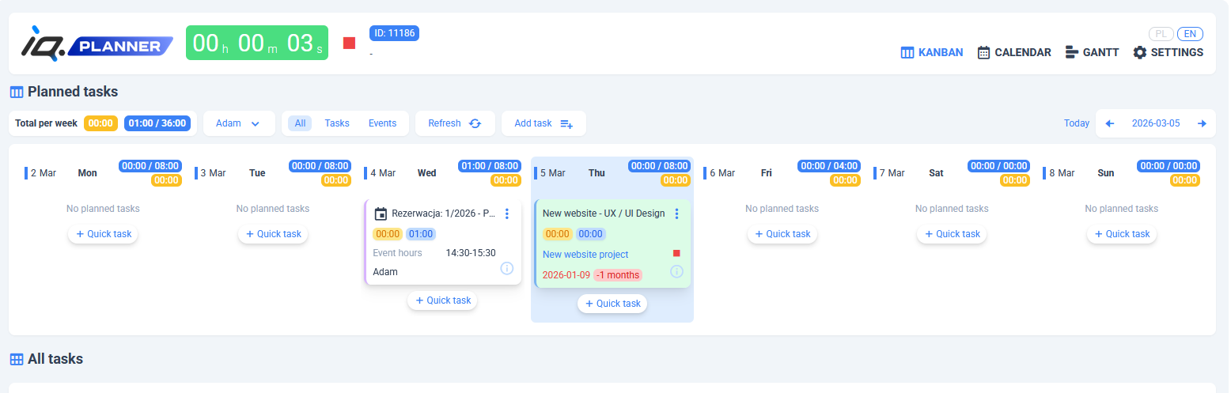The height and width of the screenshot is (393, 1231).
Task: Expand the Adam user dropdown
Action: (239, 123)
